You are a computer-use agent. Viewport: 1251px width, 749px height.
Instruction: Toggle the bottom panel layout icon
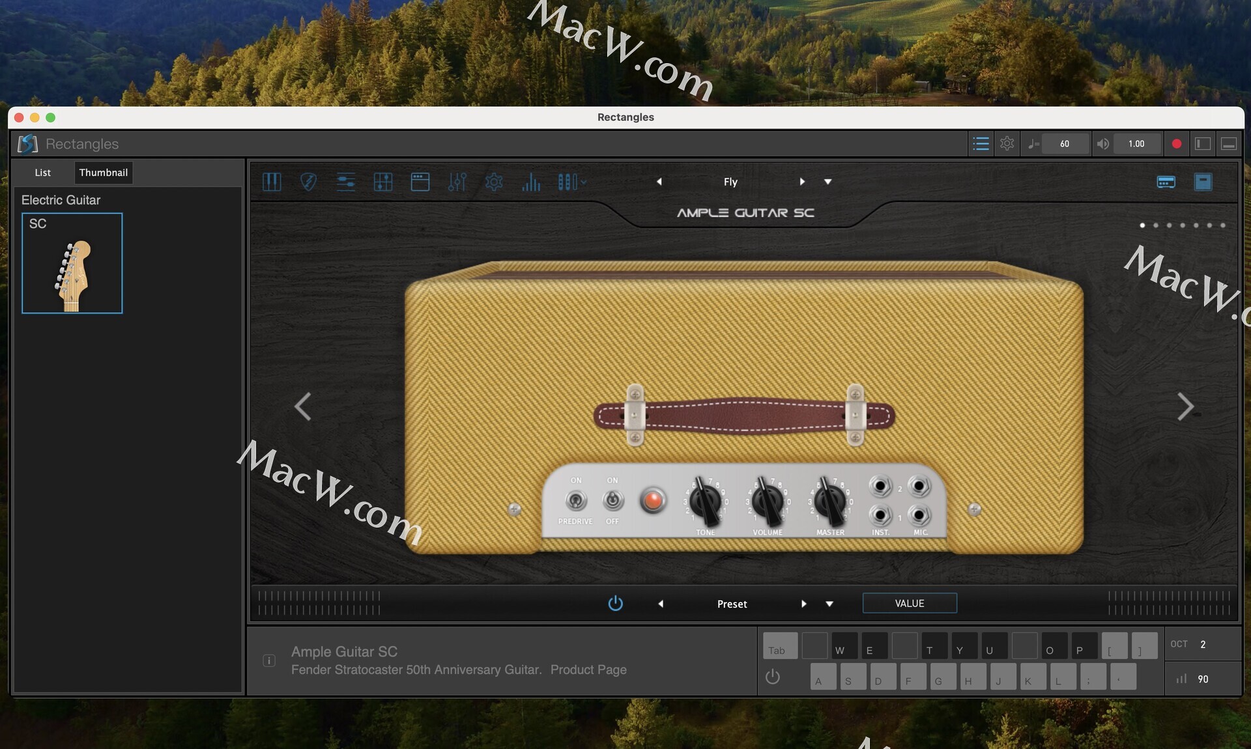click(1229, 144)
